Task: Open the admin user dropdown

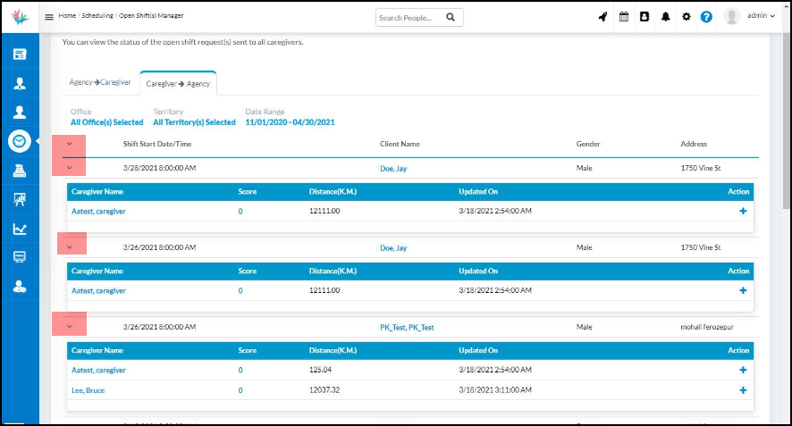Action: (757, 17)
